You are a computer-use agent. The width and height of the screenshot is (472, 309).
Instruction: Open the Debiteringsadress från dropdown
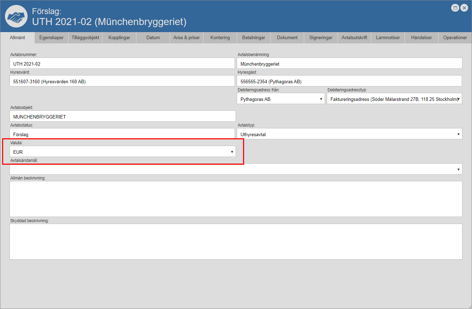(281, 99)
